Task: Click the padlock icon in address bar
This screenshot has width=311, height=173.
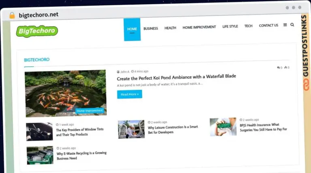Action: pyautogui.click(x=12, y=15)
